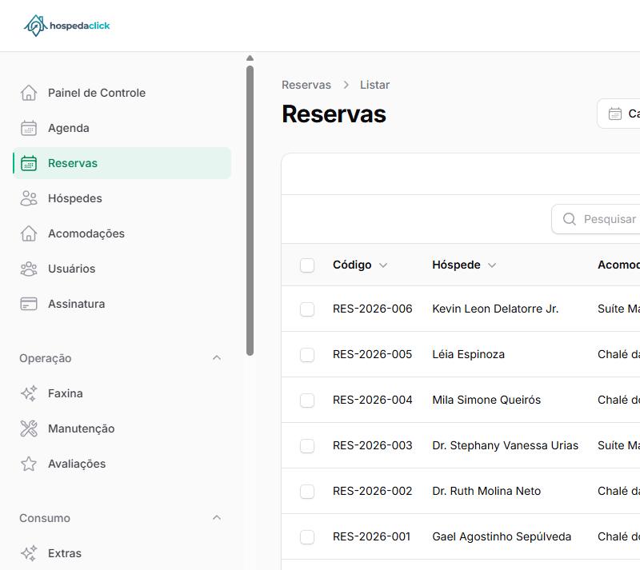Click the Reservas calendar icon in sidebar
Viewport: 640px width, 570px height.
(29, 163)
